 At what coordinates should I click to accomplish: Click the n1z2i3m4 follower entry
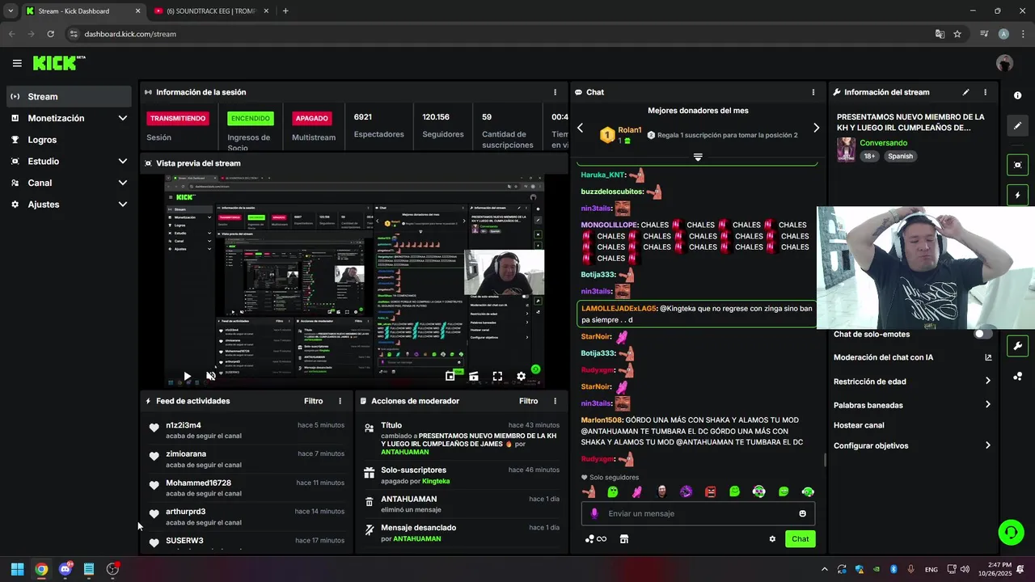click(x=247, y=430)
